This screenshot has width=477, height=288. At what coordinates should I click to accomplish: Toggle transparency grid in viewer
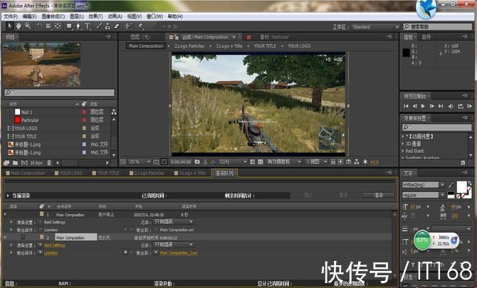click(261, 162)
